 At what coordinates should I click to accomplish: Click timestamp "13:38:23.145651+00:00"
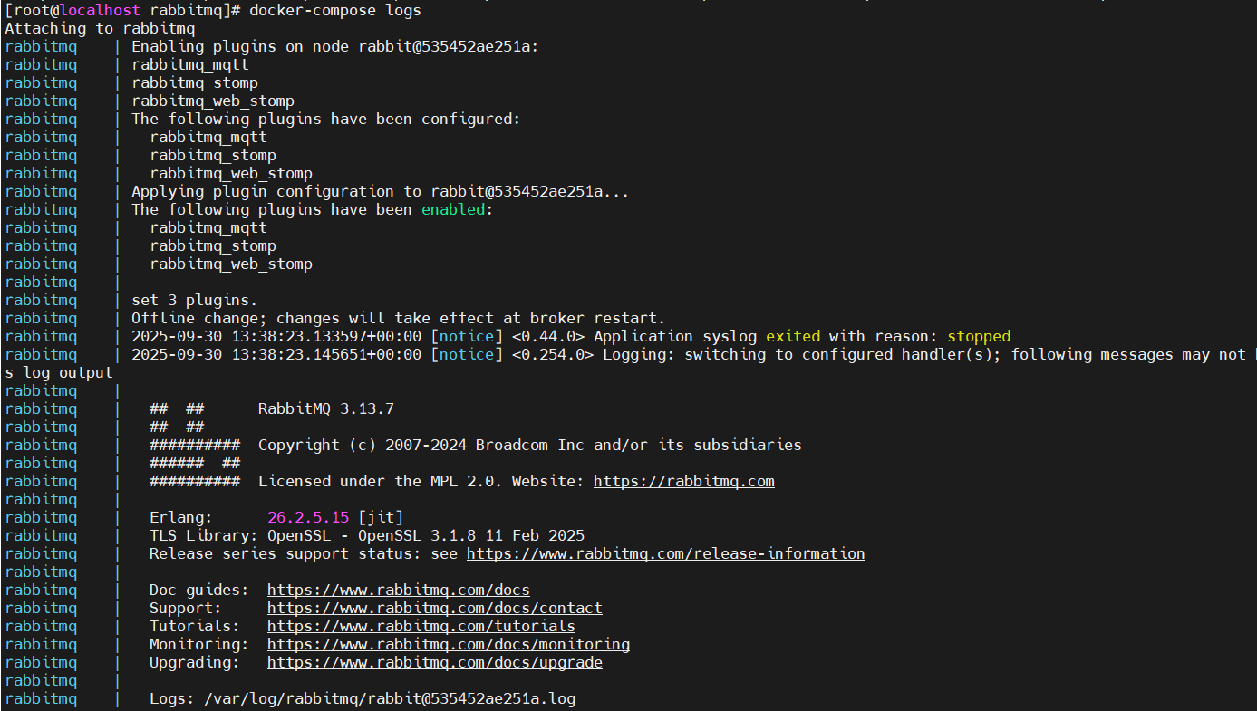coord(325,354)
